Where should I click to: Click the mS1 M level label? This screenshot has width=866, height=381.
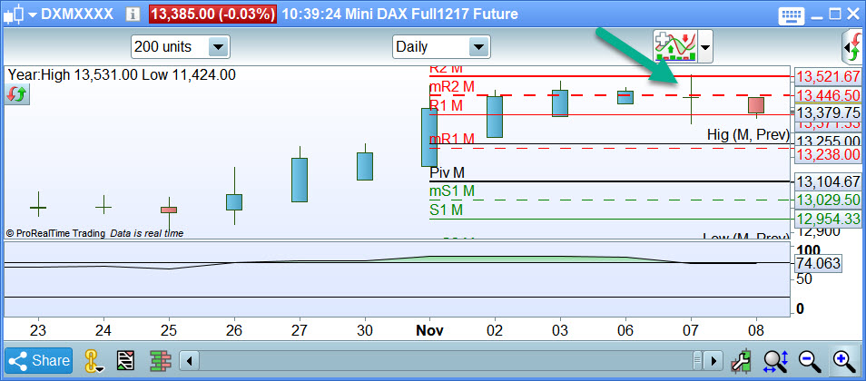452,191
